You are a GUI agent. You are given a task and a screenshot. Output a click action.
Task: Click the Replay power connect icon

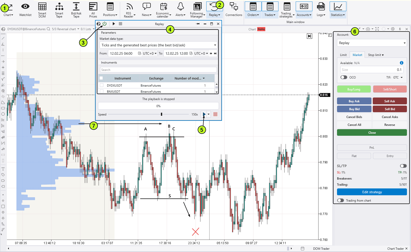(104, 24)
